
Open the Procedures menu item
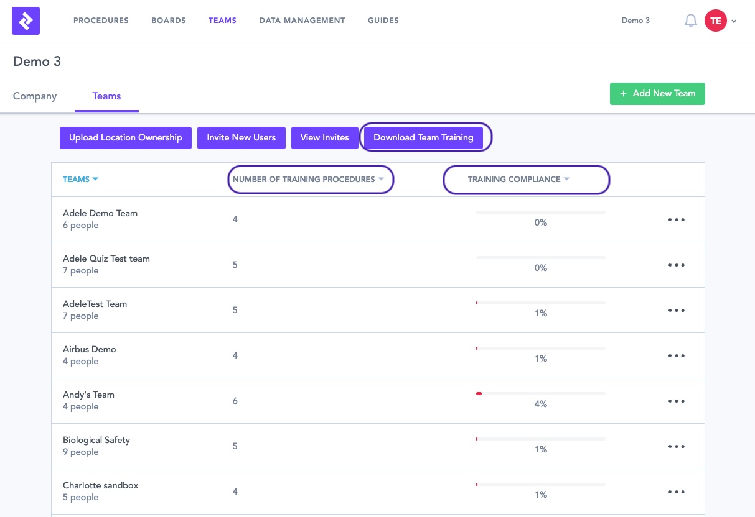click(x=101, y=21)
